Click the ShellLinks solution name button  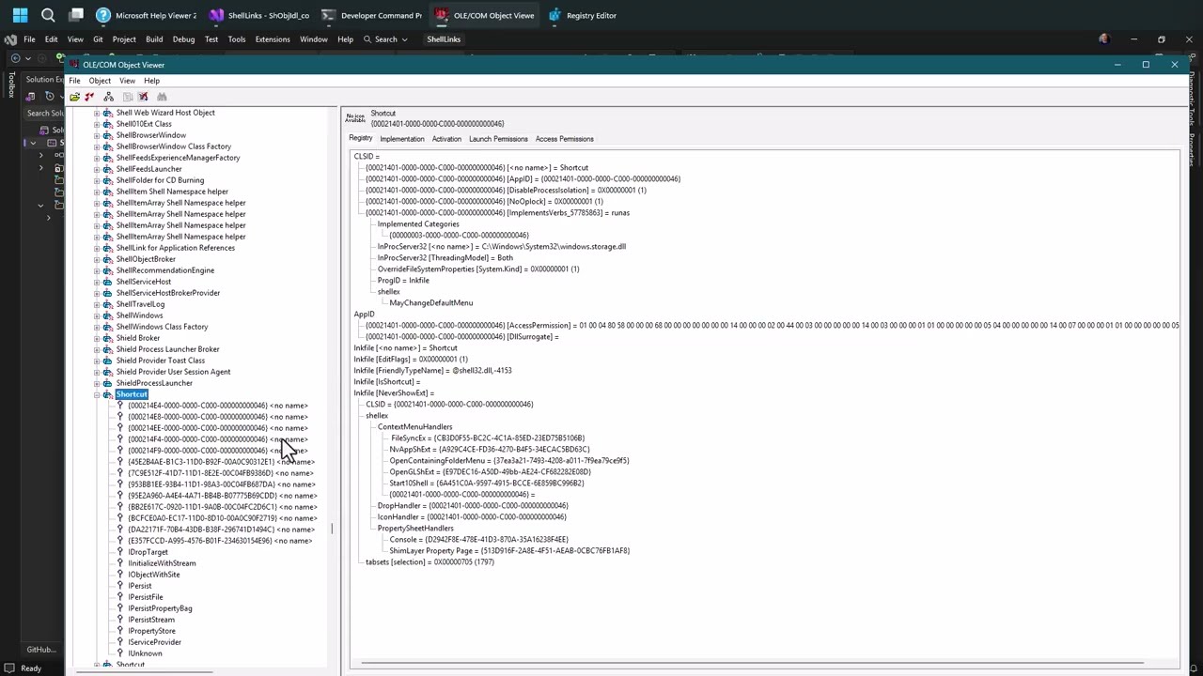(x=444, y=39)
